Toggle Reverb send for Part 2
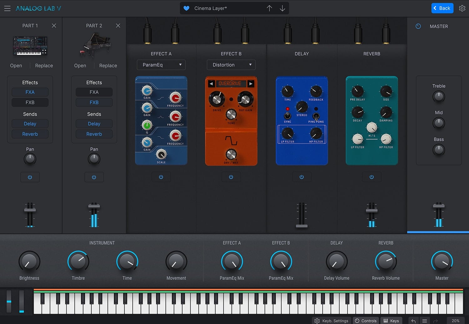Image resolution: width=469 pixels, height=324 pixels. click(x=94, y=134)
